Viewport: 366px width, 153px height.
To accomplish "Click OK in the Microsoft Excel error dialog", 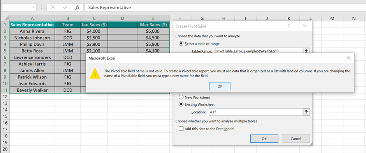I will point(220,86).
